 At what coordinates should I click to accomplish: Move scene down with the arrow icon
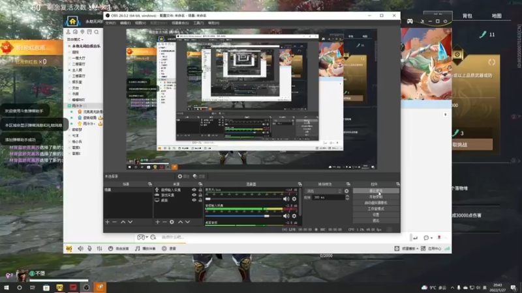click(x=130, y=221)
